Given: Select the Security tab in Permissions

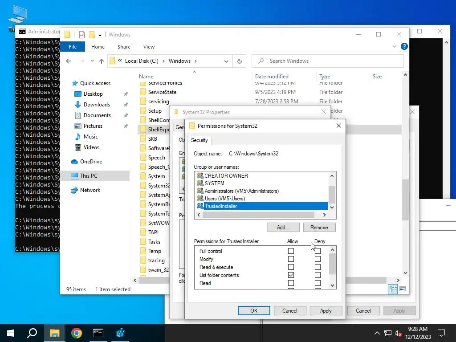Looking at the screenshot, I should tap(199, 140).
